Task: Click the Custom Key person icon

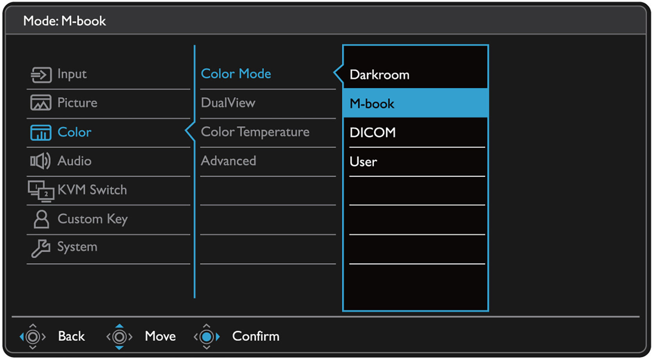Action: click(x=41, y=219)
